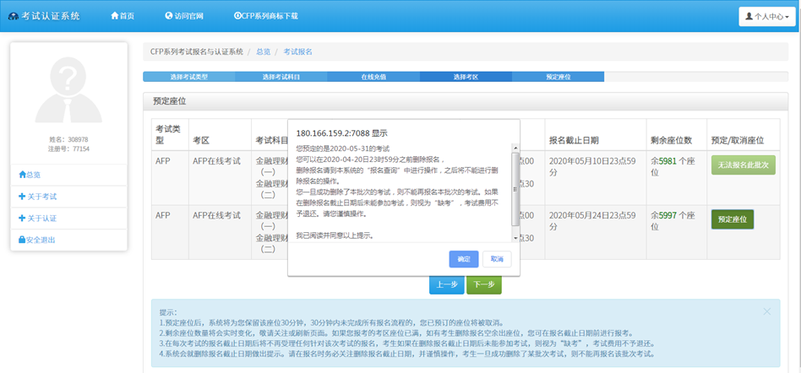The height and width of the screenshot is (373, 801).
Task: Click the 预定座位 panel heading
Action: click(170, 101)
